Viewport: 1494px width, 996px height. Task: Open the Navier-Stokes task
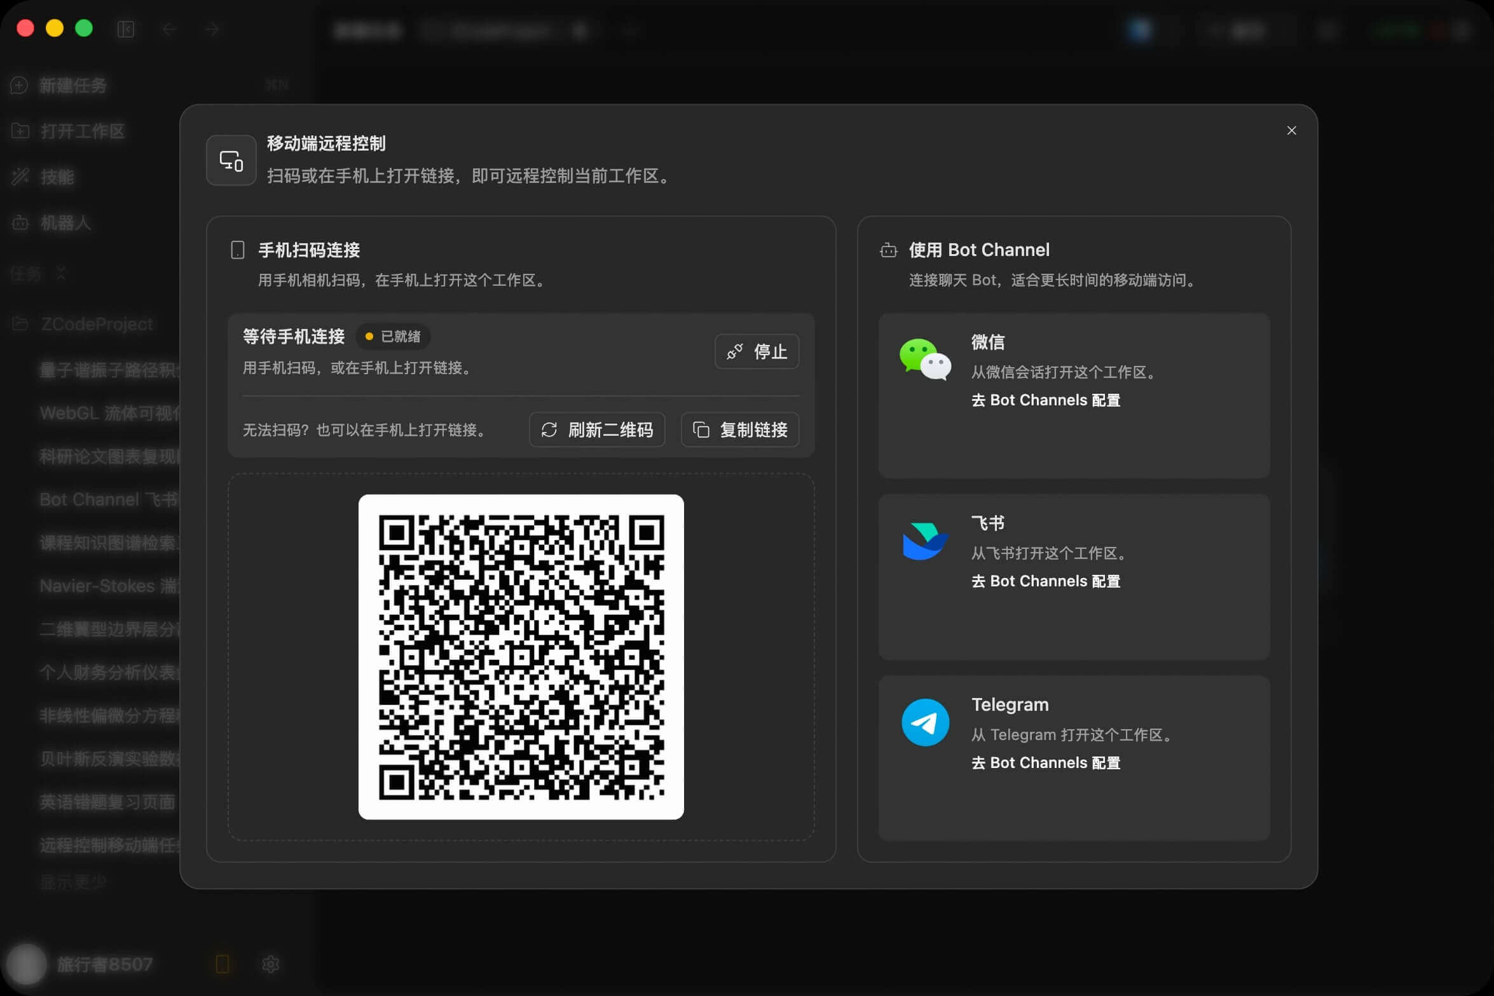pyautogui.click(x=109, y=586)
